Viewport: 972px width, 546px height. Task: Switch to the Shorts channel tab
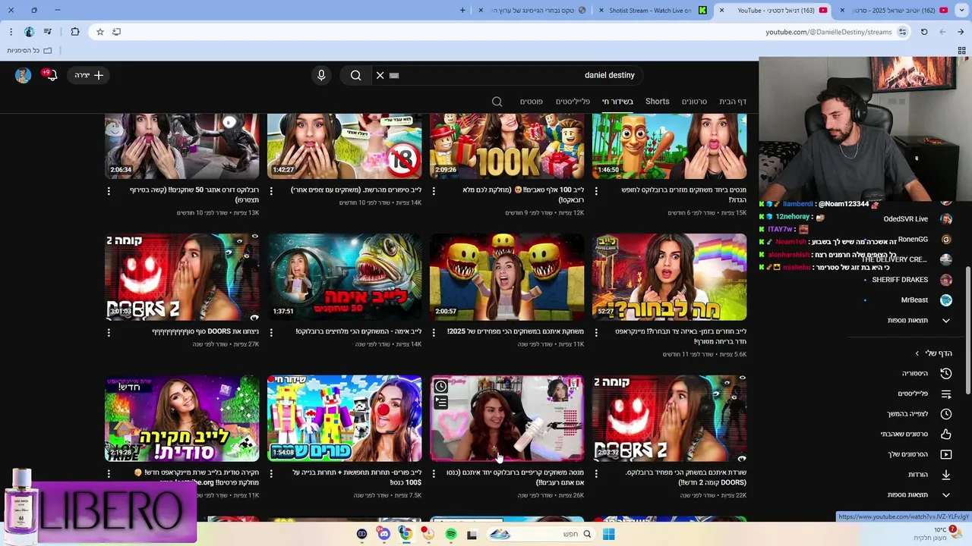coord(658,102)
